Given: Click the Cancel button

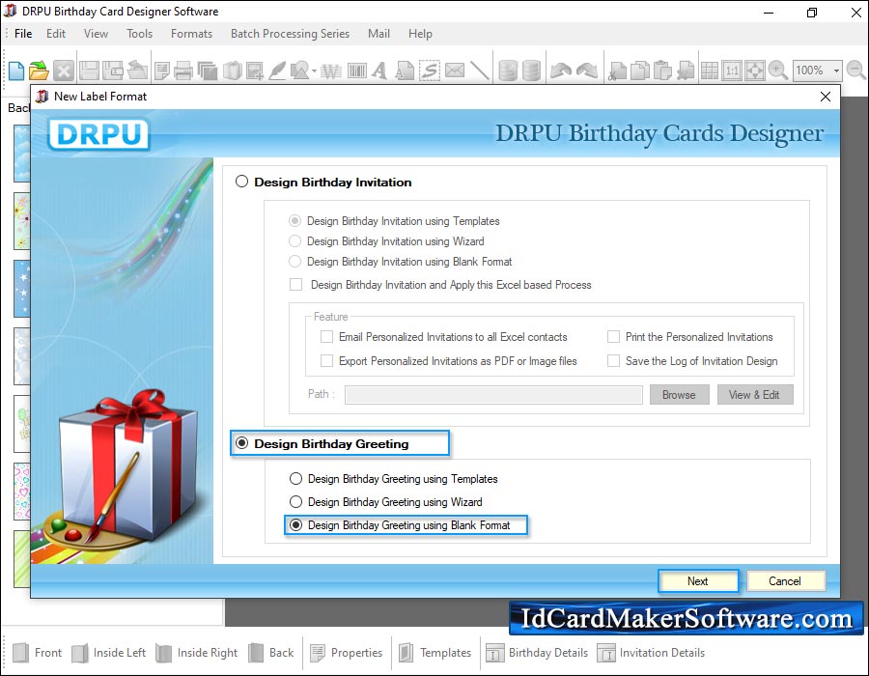Looking at the screenshot, I should coord(785,580).
